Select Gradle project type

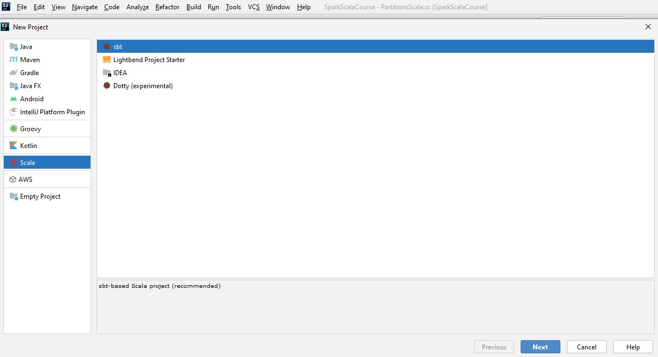click(x=47, y=73)
